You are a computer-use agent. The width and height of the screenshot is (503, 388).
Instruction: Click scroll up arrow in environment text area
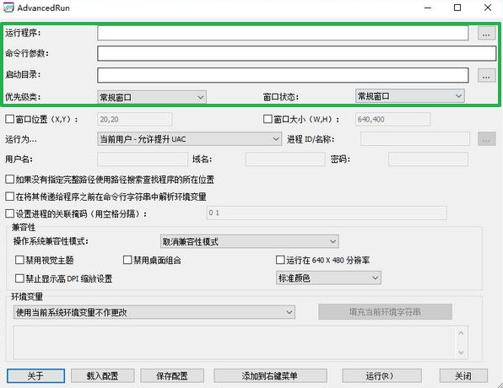pyautogui.click(x=461, y=333)
